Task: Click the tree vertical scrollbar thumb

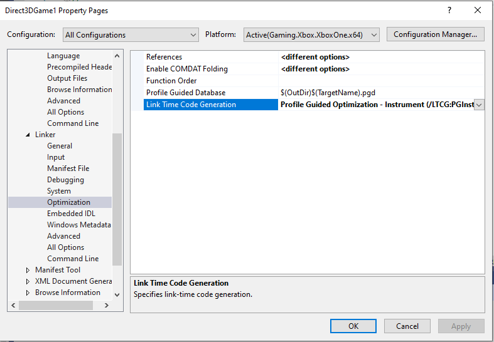Action: (117, 199)
